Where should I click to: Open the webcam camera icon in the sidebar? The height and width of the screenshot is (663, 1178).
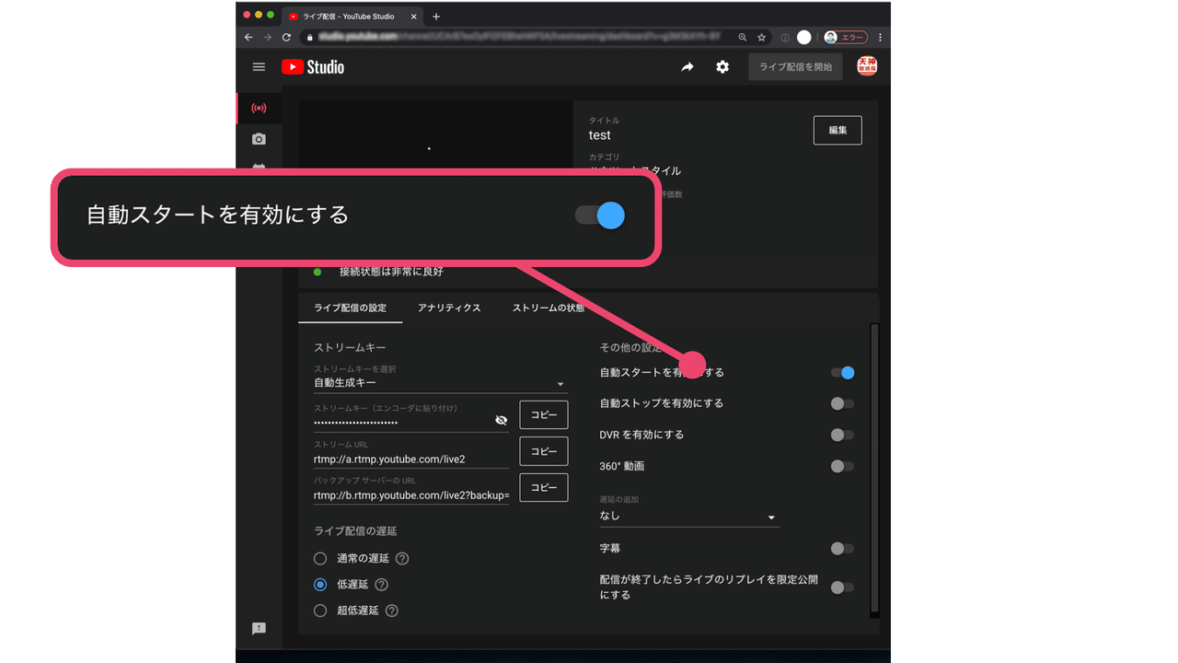[x=259, y=139]
